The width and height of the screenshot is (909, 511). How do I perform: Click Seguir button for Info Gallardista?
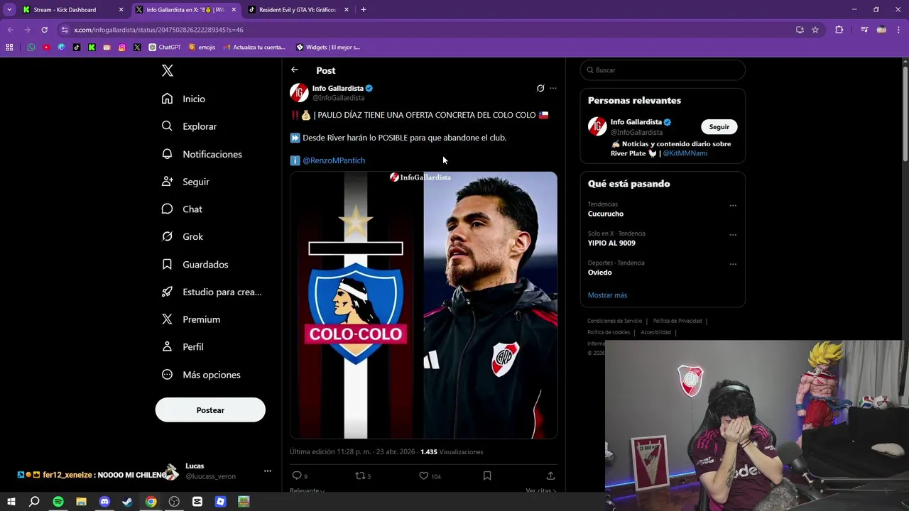pyautogui.click(x=719, y=127)
